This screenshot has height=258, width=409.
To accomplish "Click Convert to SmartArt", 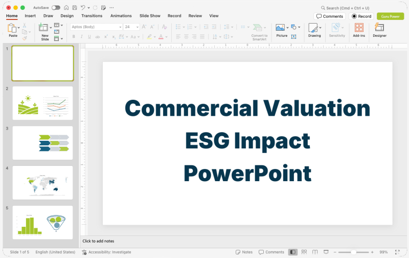I will pyautogui.click(x=259, y=32).
